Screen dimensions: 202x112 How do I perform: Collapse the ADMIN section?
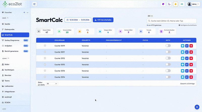click(x=6, y=58)
